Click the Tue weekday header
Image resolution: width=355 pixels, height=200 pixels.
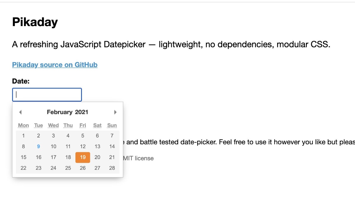38,125
